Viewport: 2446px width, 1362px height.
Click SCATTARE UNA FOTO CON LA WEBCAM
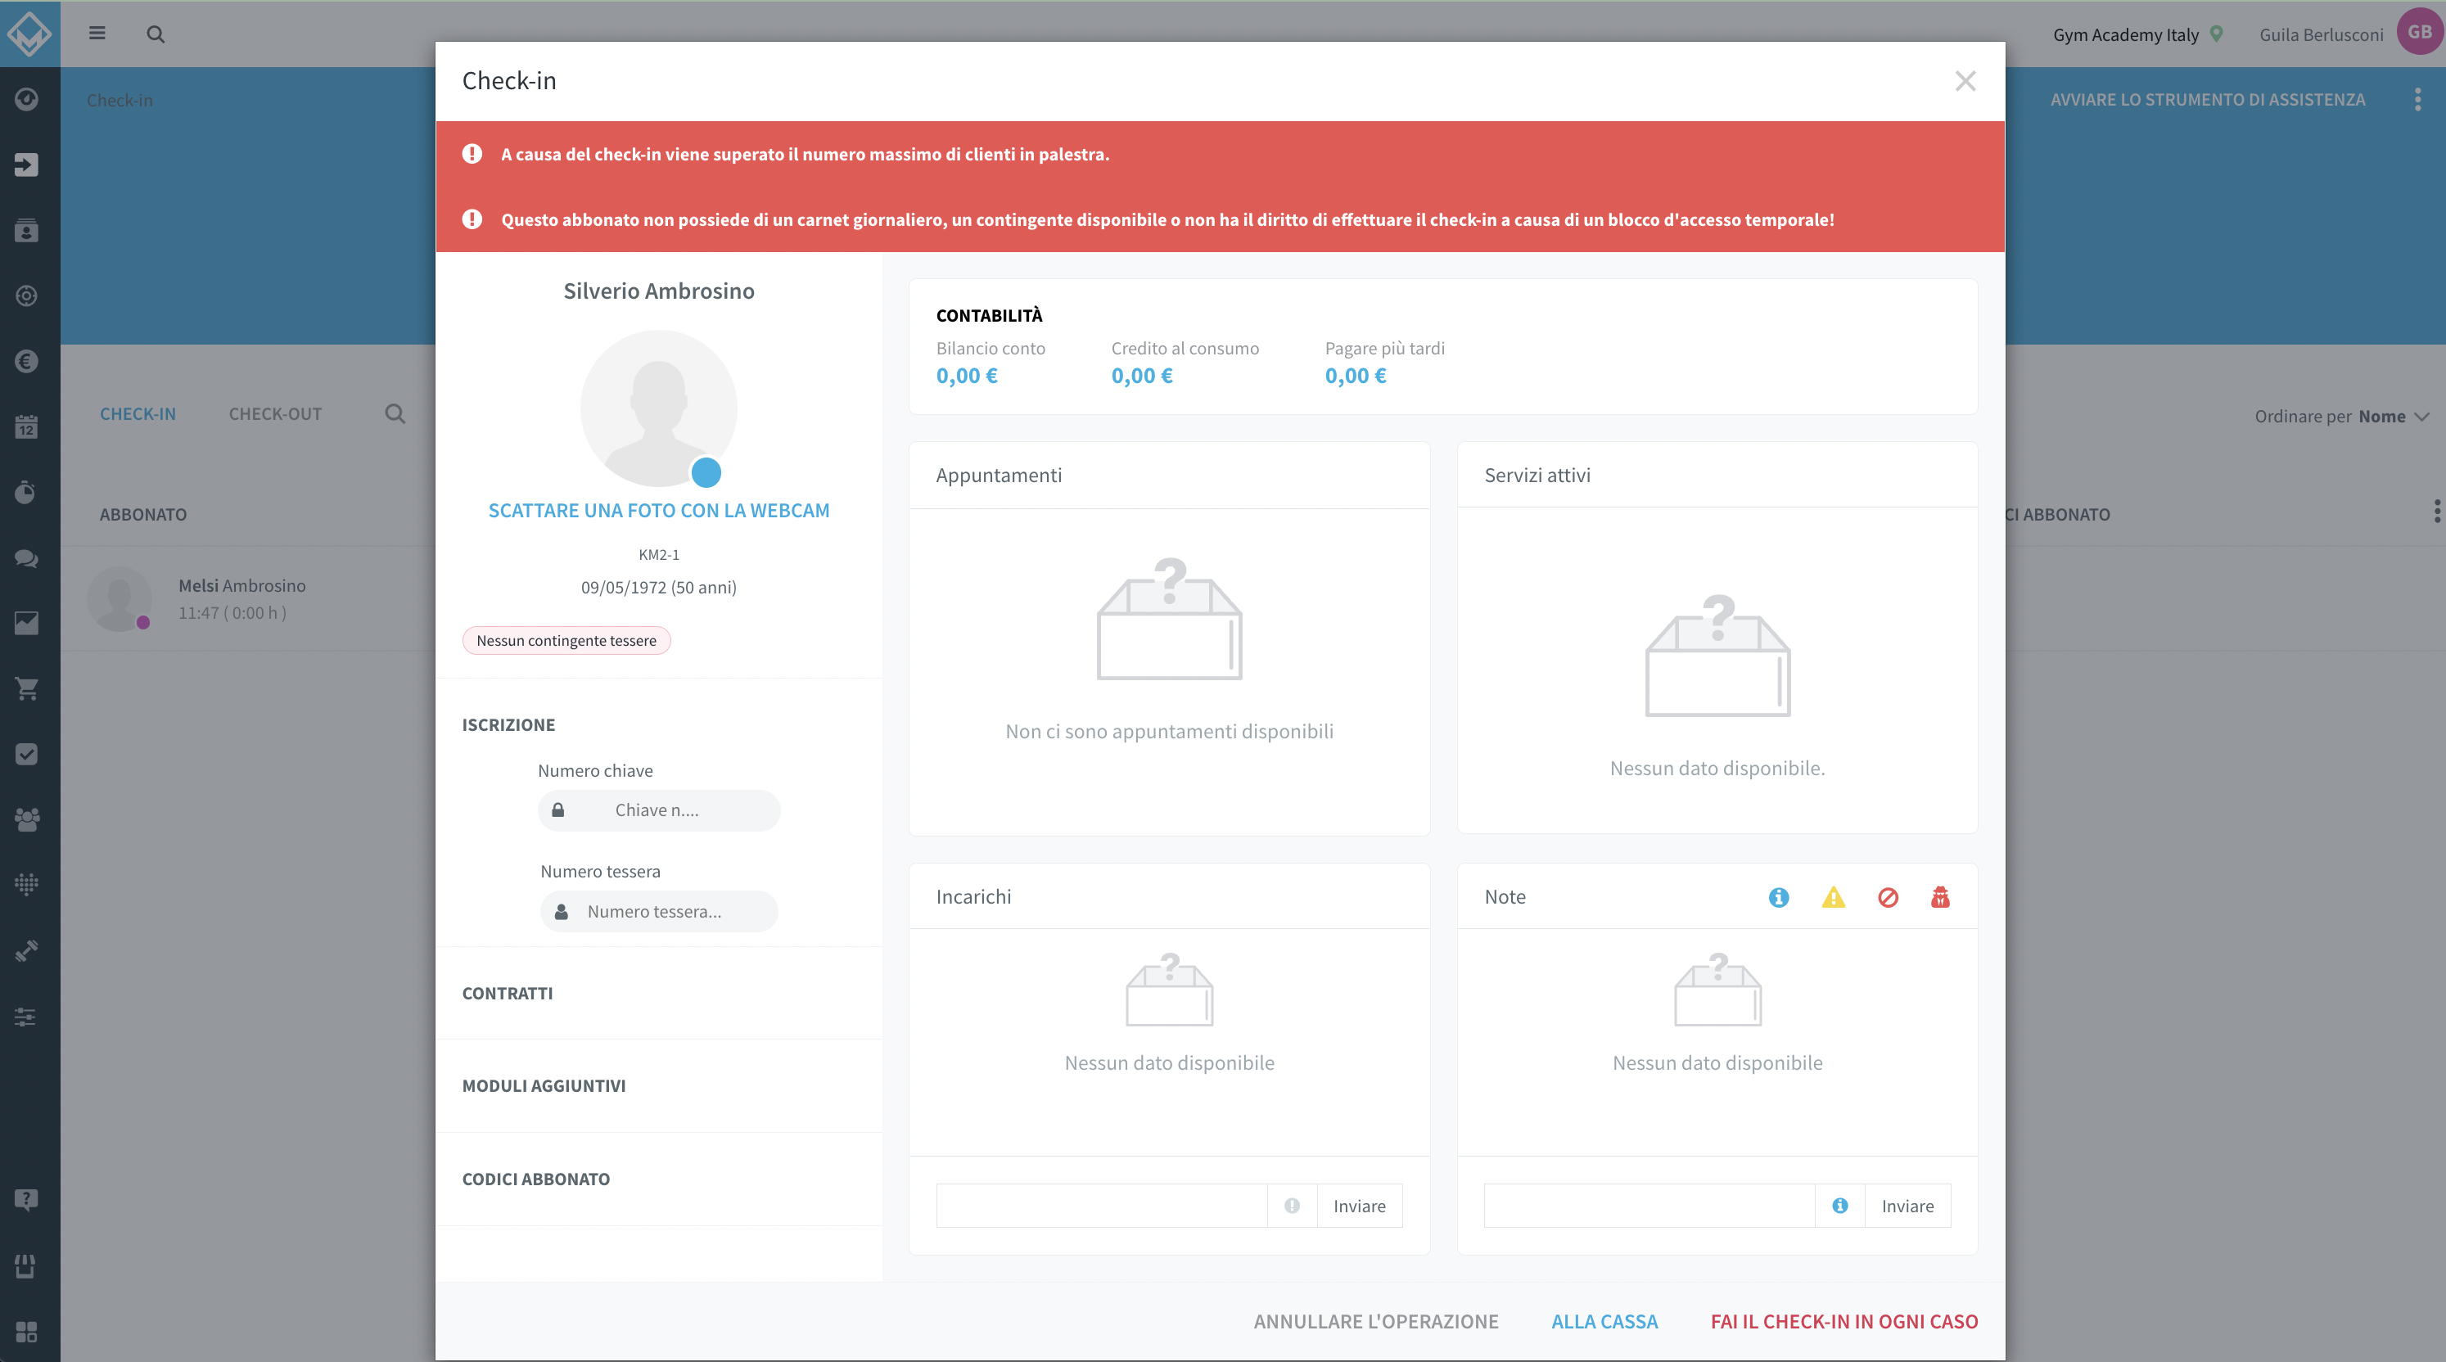point(659,510)
